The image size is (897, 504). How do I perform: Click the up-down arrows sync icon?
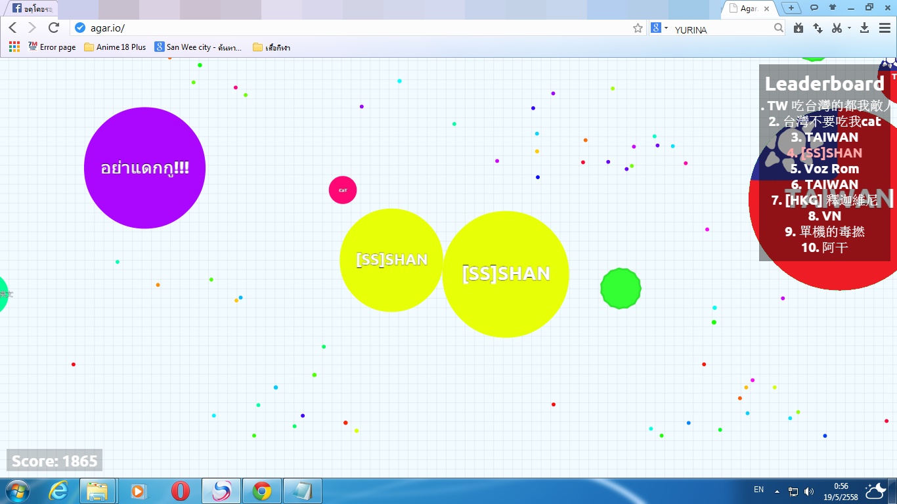coord(818,28)
